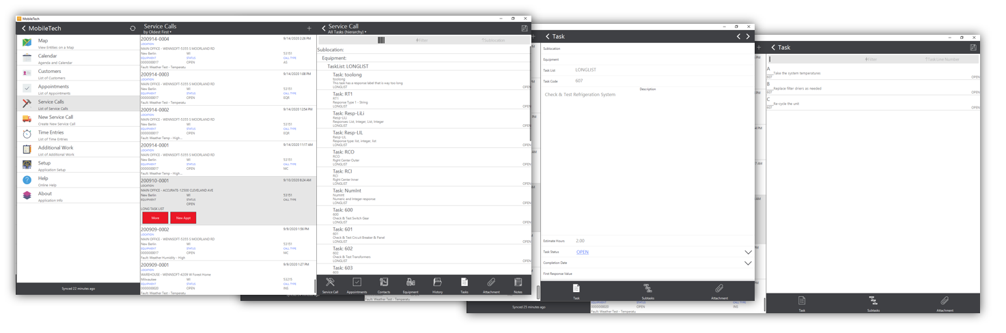Image resolution: width=1006 pixels, height=333 pixels.
Task: Go to next task with right arrow
Action: (x=748, y=36)
